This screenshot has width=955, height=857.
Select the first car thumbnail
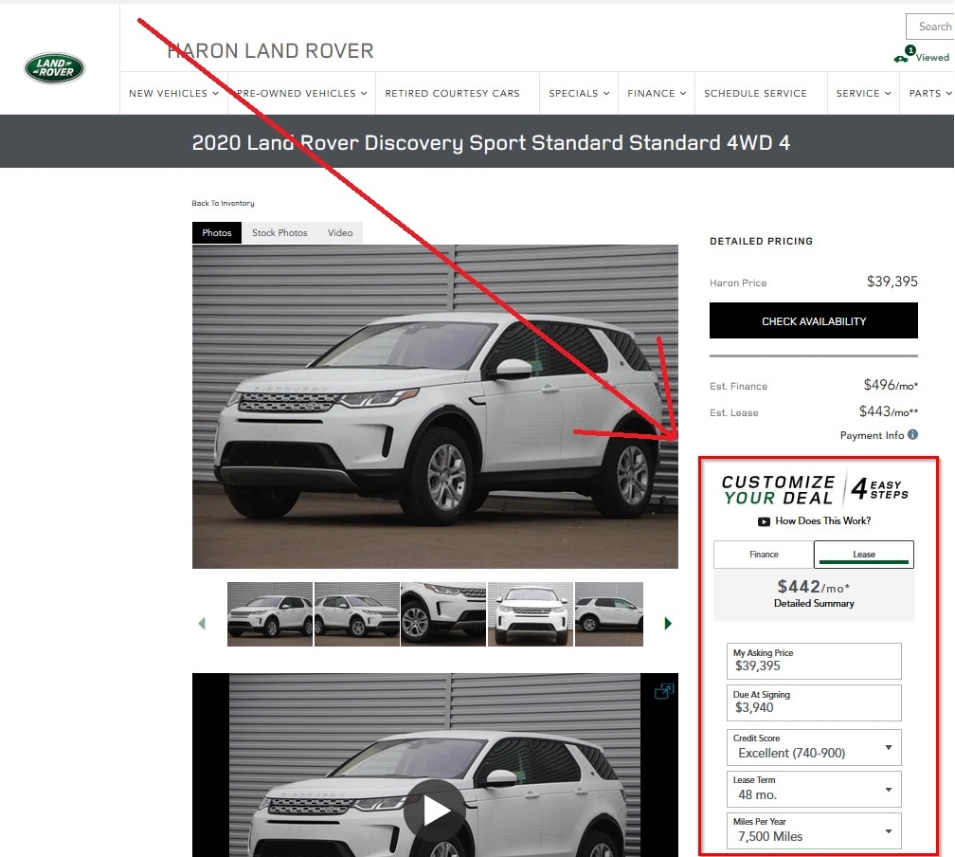coord(270,613)
